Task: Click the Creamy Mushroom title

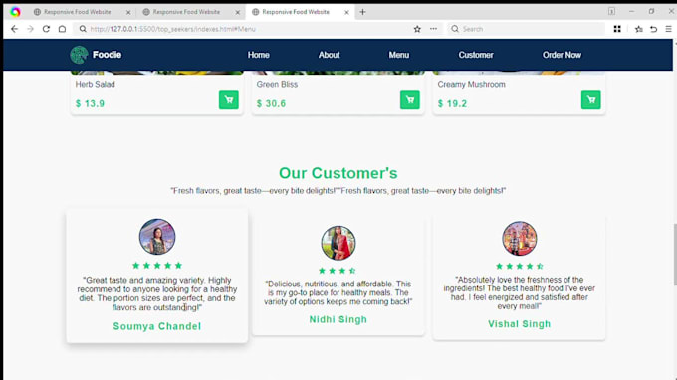Action: click(x=471, y=85)
